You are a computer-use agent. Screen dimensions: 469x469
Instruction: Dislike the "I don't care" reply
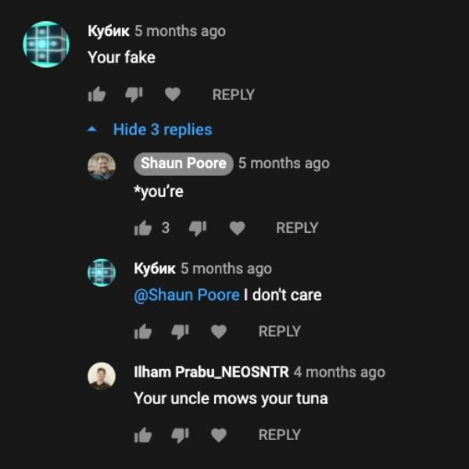180,332
